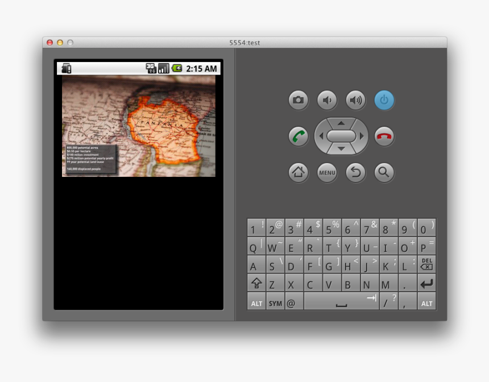Image resolution: width=489 pixels, height=382 pixels.
Task: Click the G key
Action: [x=332, y=264]
